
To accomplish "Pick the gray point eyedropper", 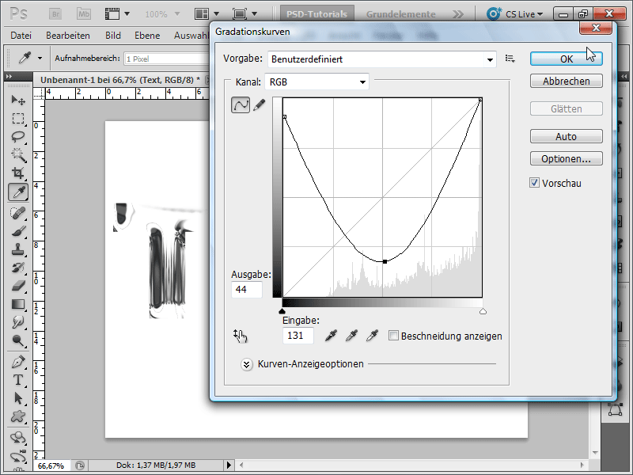I will click(x=351, y=335).
